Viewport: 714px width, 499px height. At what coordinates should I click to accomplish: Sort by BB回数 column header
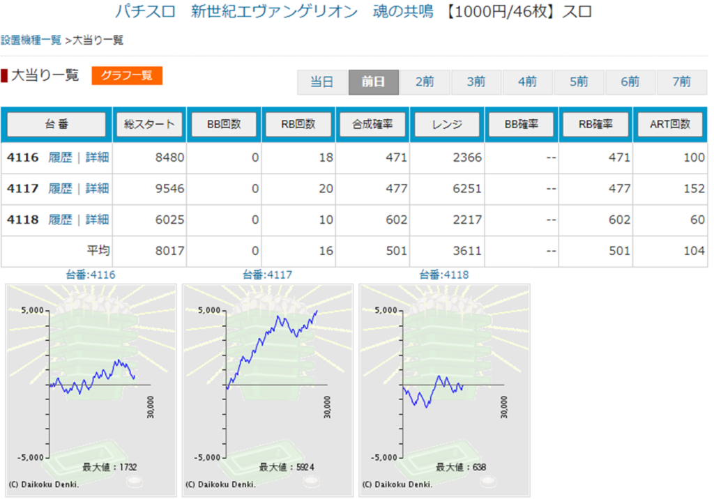click(x=224, y=125)
